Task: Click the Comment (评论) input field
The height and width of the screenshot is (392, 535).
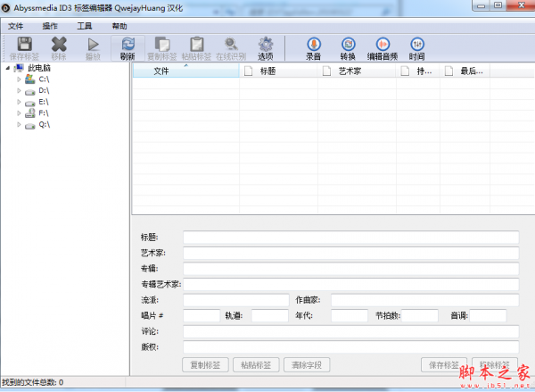Action: (x=350, y=331)
